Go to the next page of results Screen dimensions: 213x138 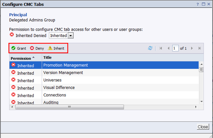192,48
